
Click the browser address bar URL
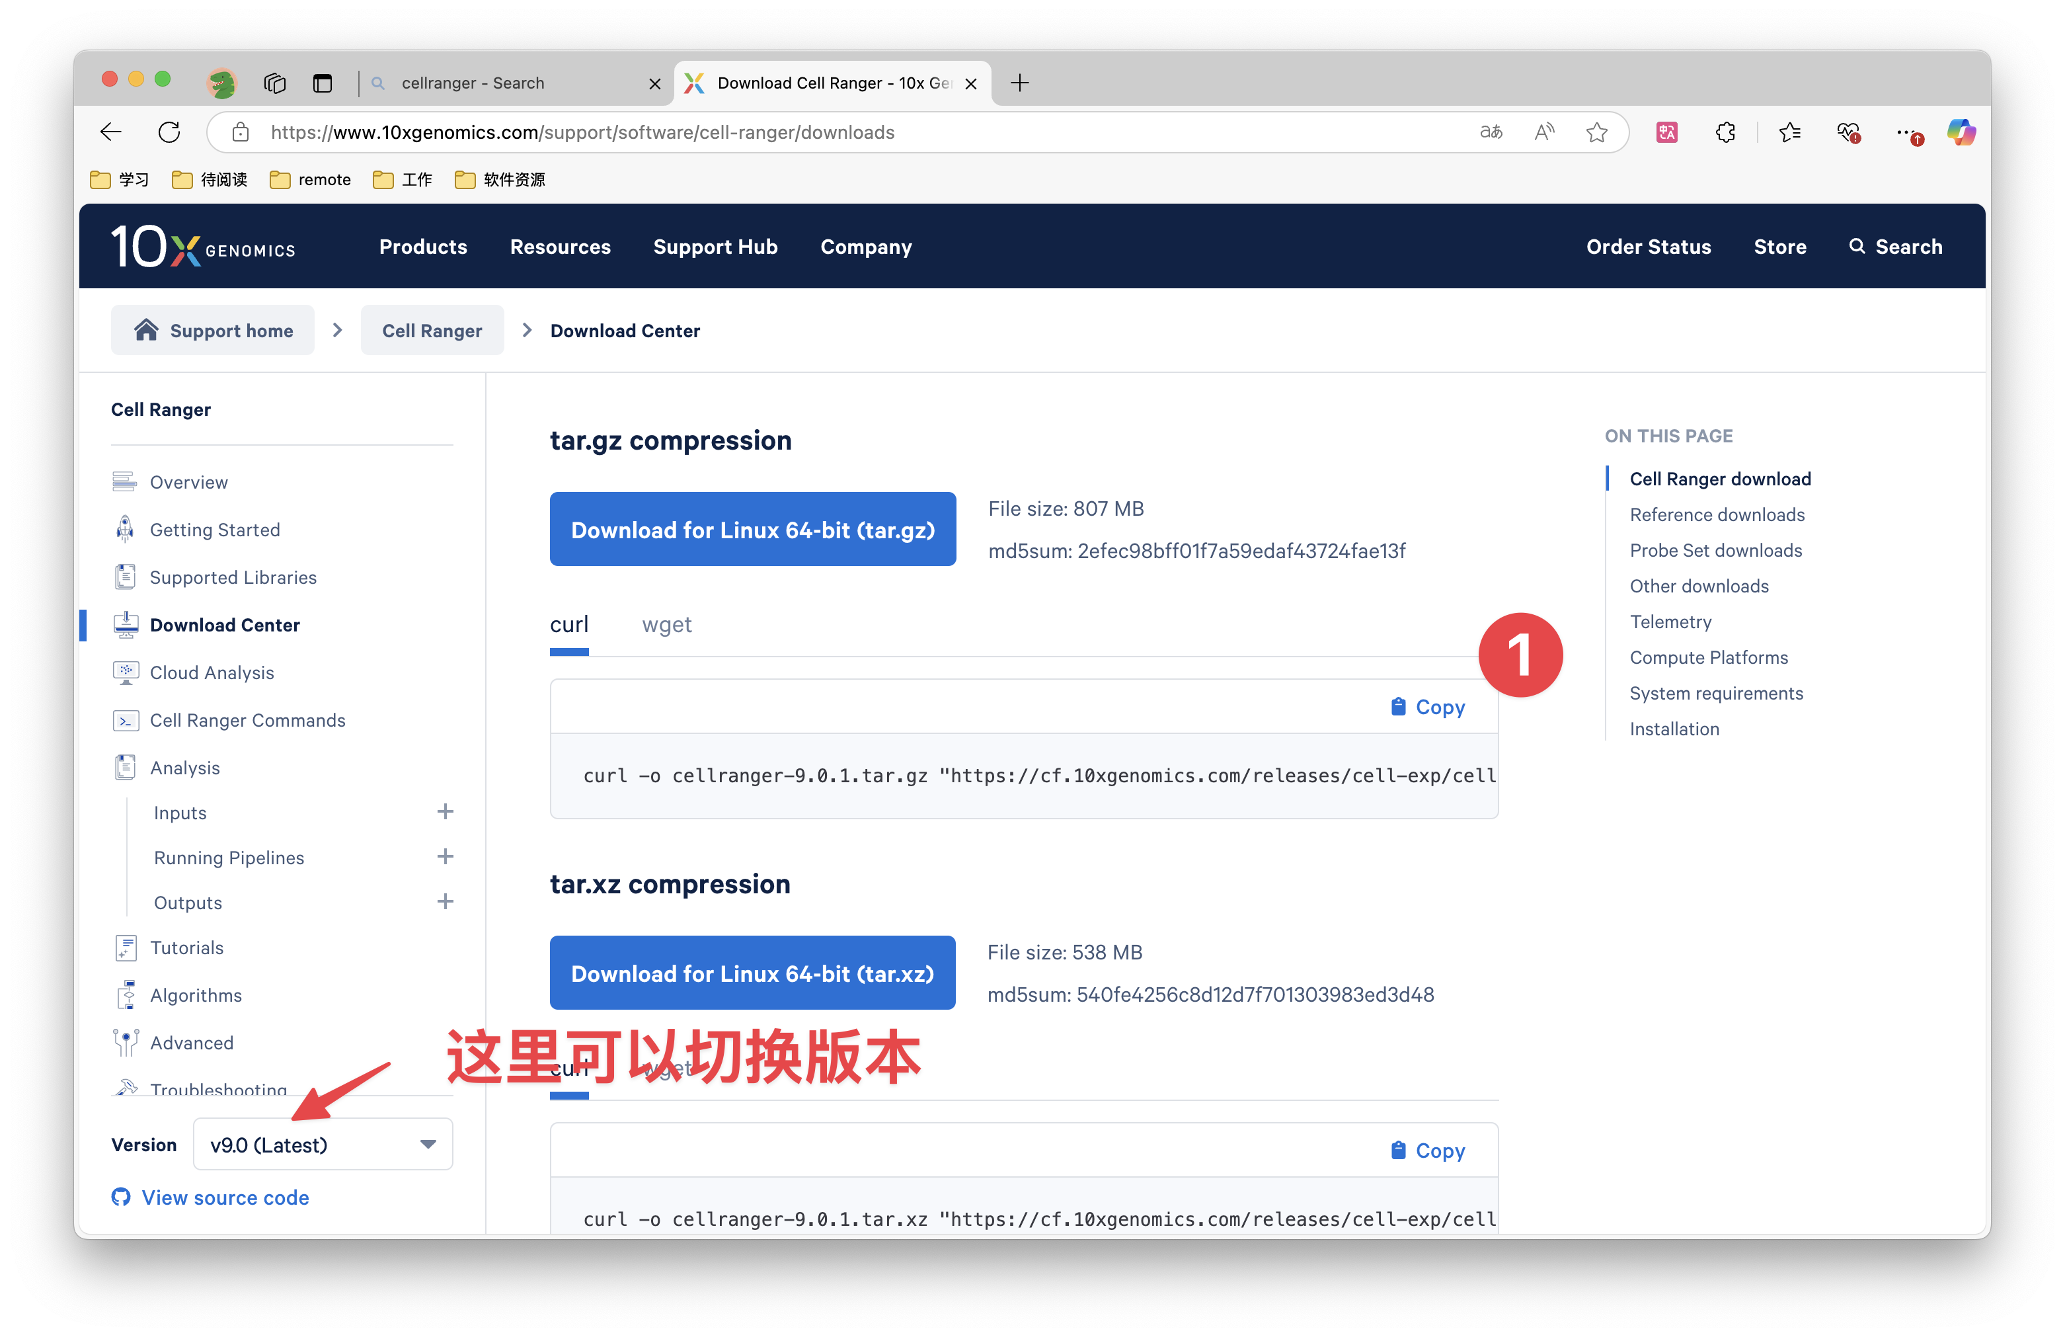click(x=581, y=132)
